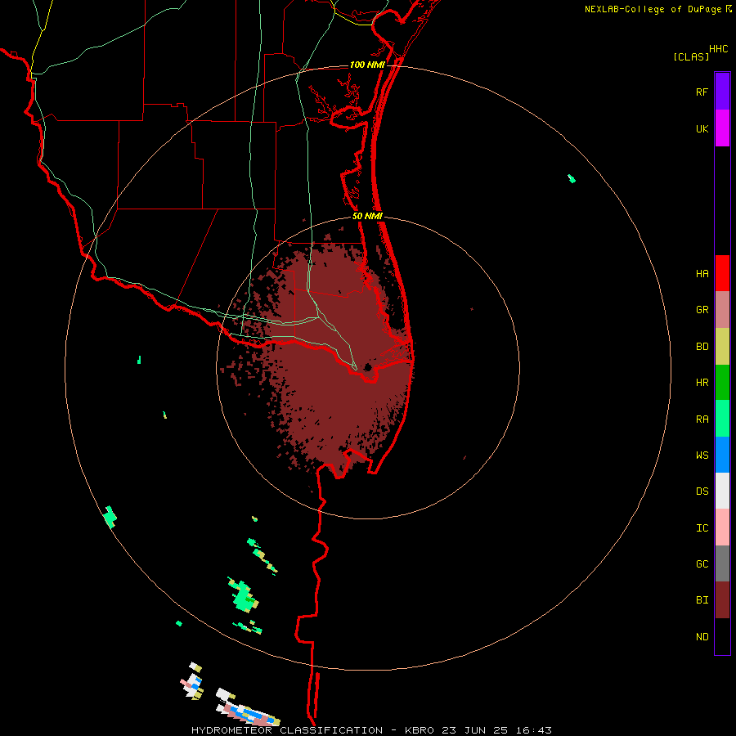Click the black radar site dot
The image size is (736, 736).
368,366
